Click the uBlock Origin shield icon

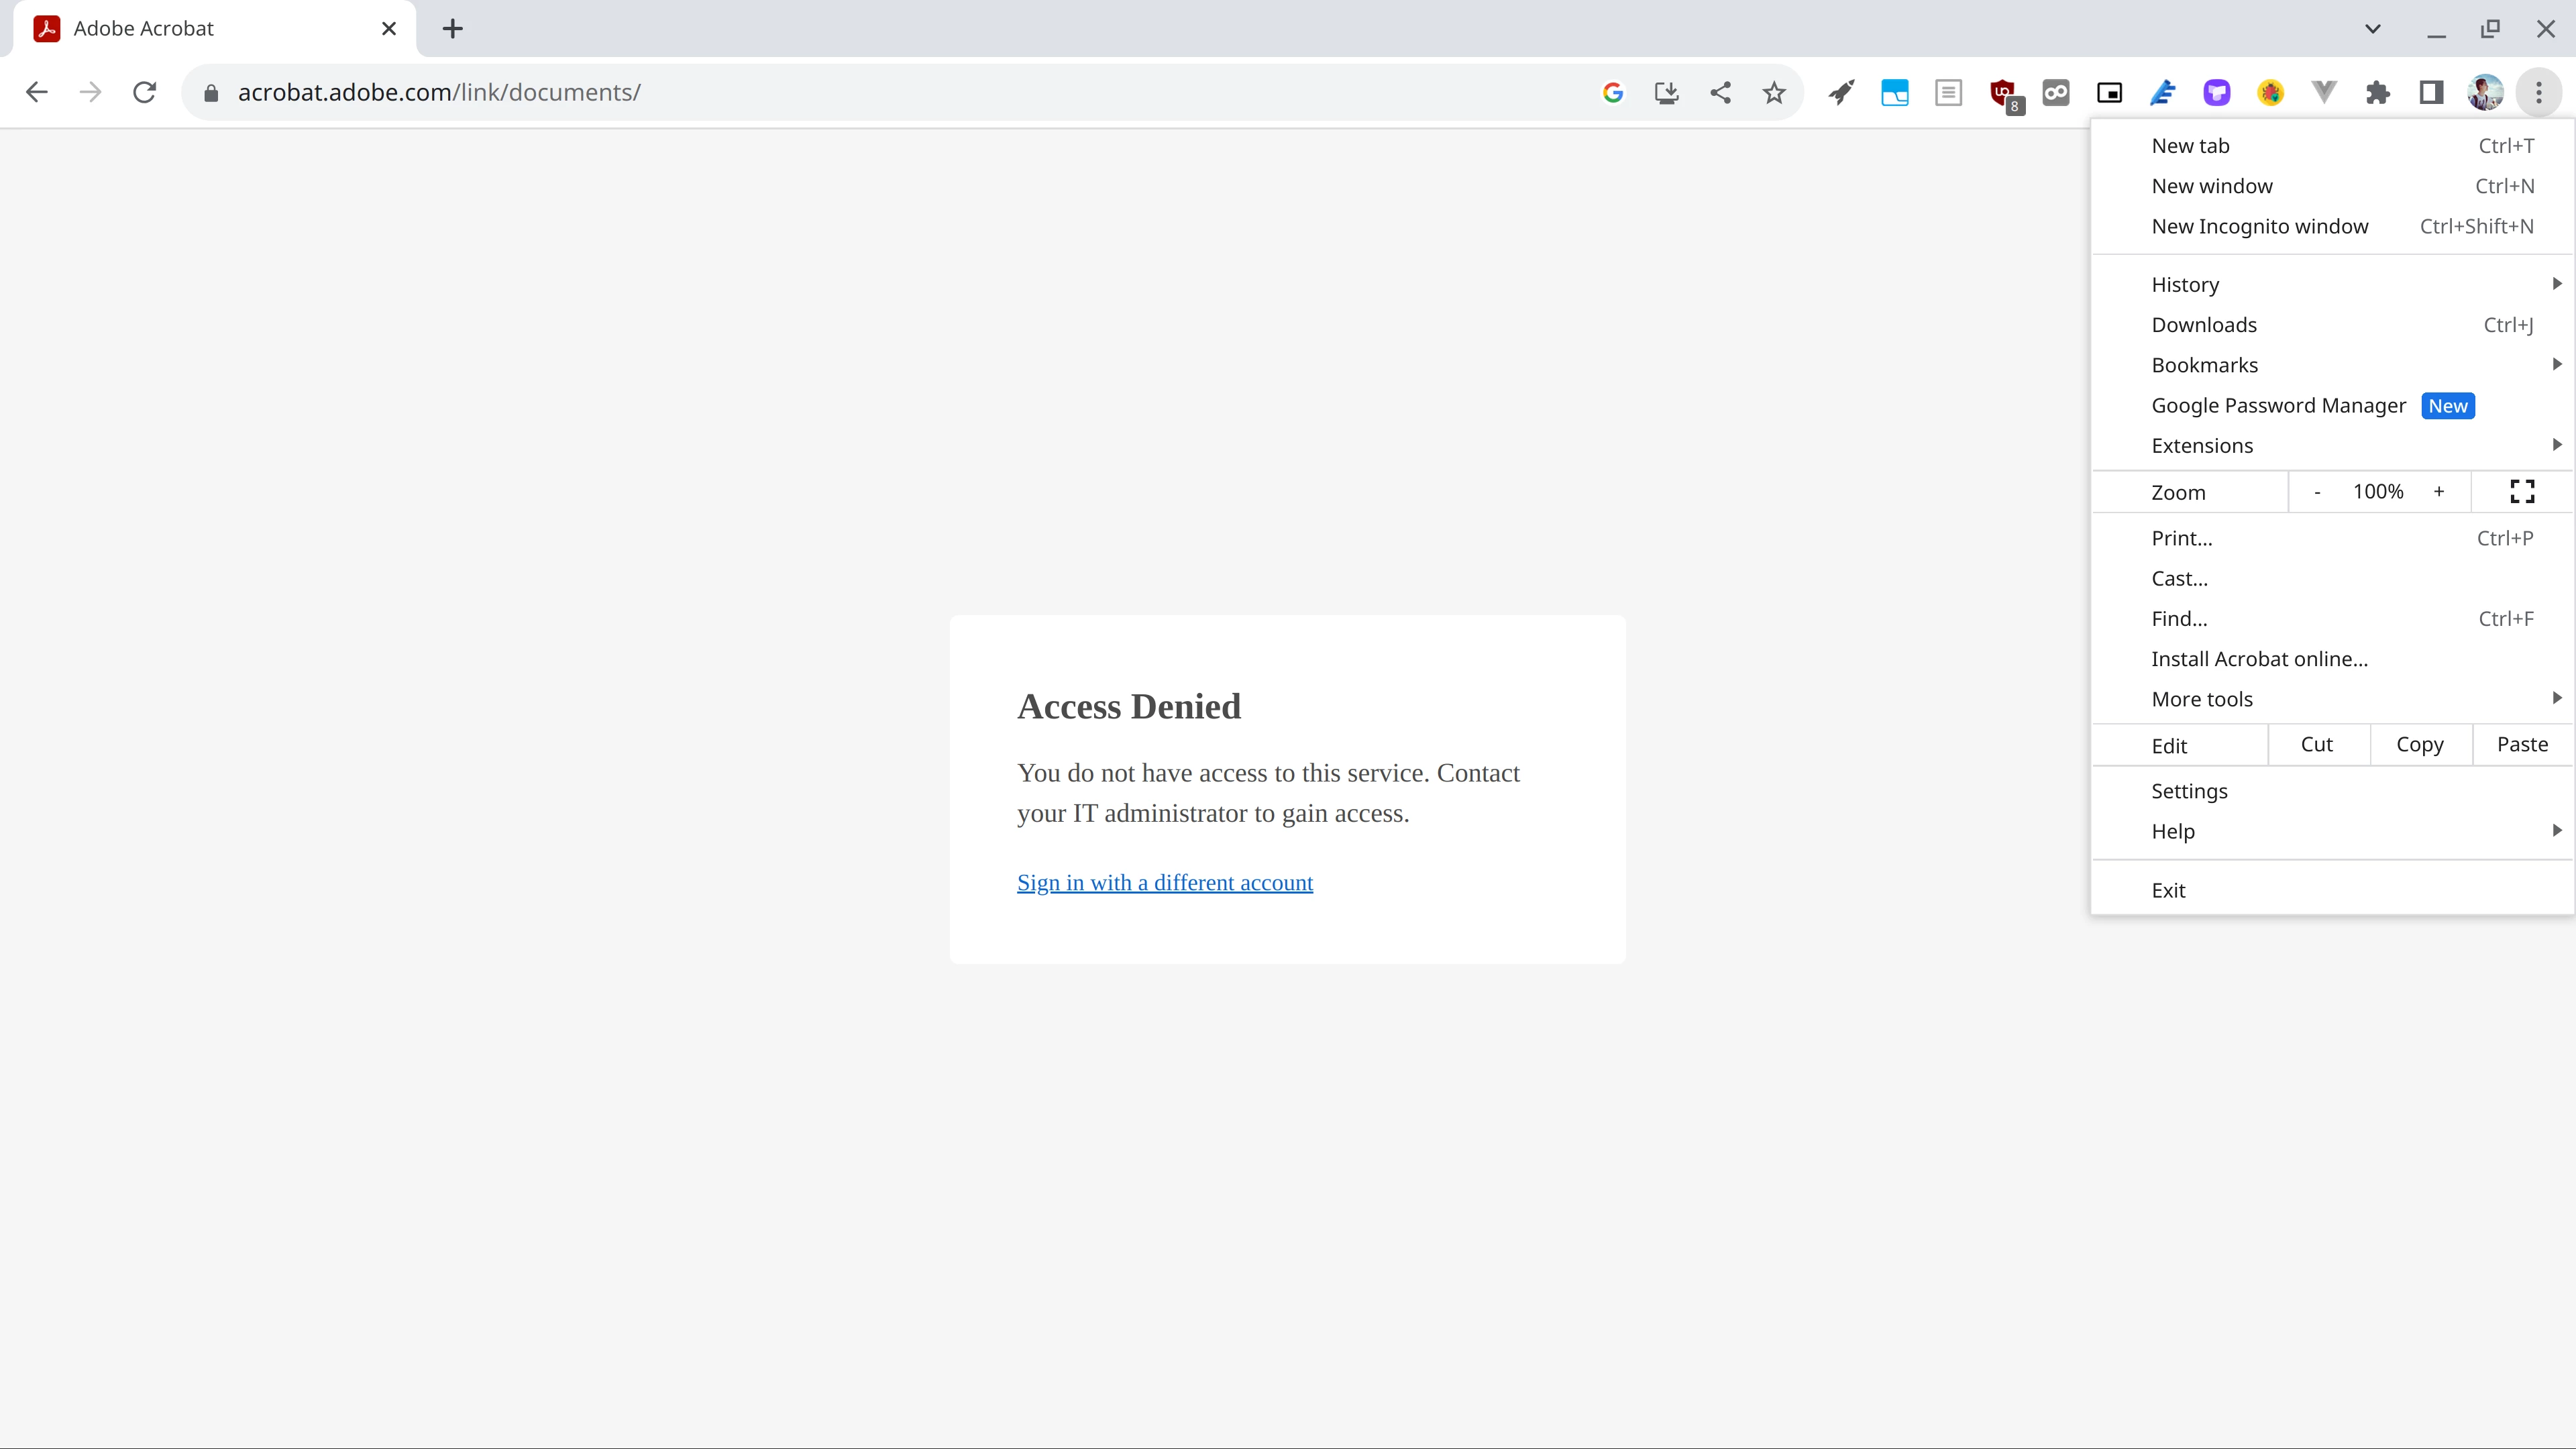tap(2003, 93)
